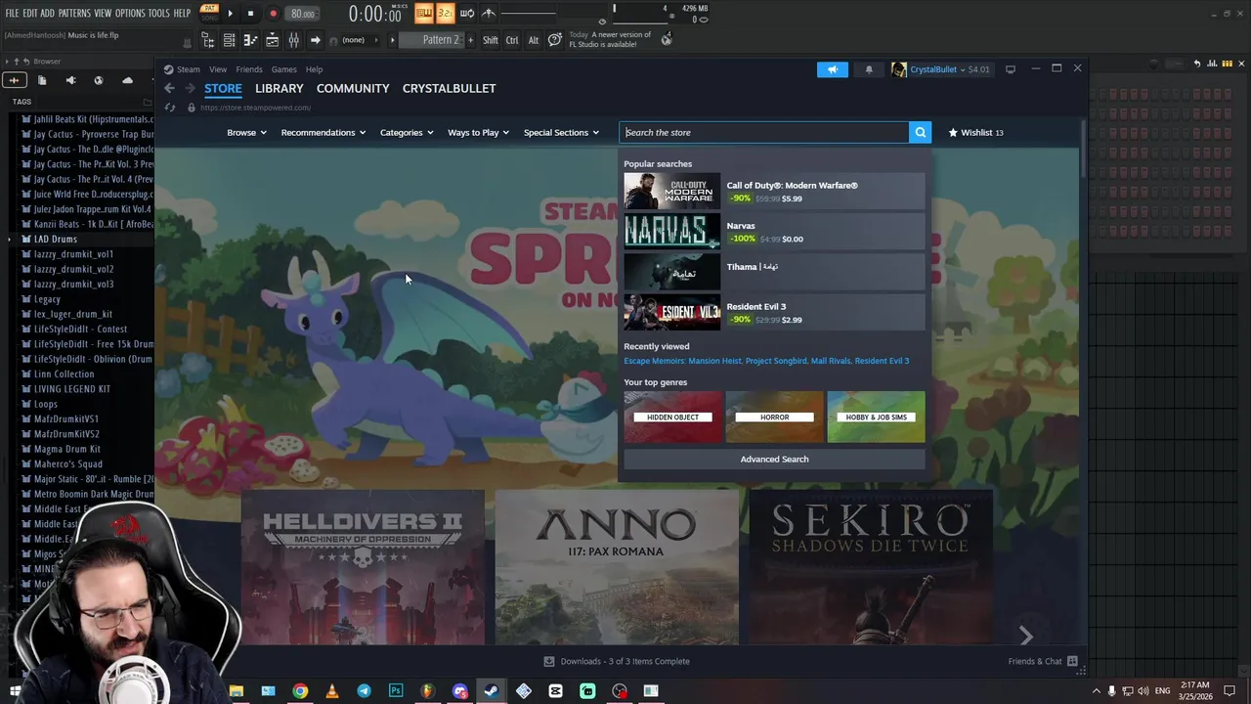This screenshot has height=704, width=1251.
Task: Open the HORROR genre tile
Action: [774, 417]
